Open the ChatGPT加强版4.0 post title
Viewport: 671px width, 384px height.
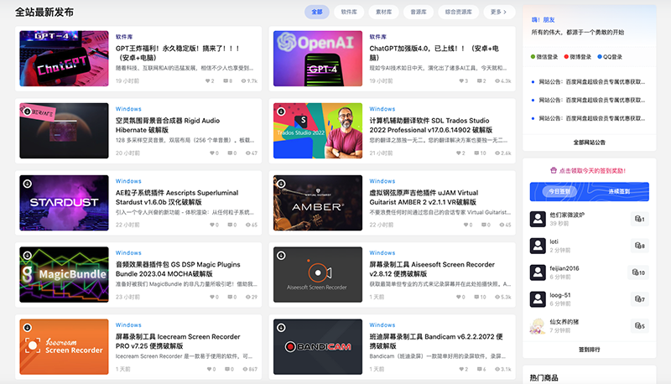434,53
